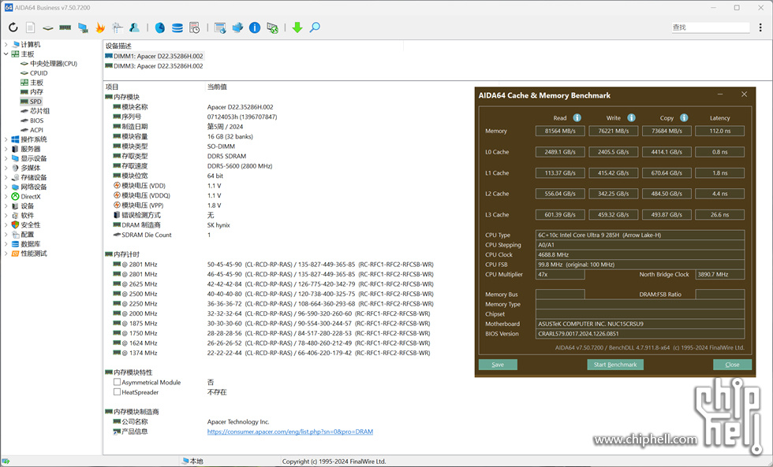Click the blue database stack toolbar icon
Viewport: 773px width, 467px height.
[x=177, y=28]
